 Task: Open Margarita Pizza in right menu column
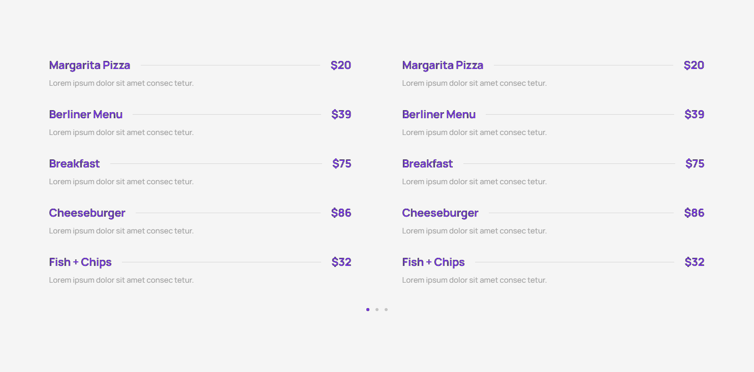pyautogui.click(x=443, y=65)
